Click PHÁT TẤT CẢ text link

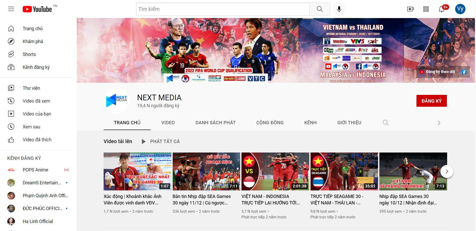[165, 142]
